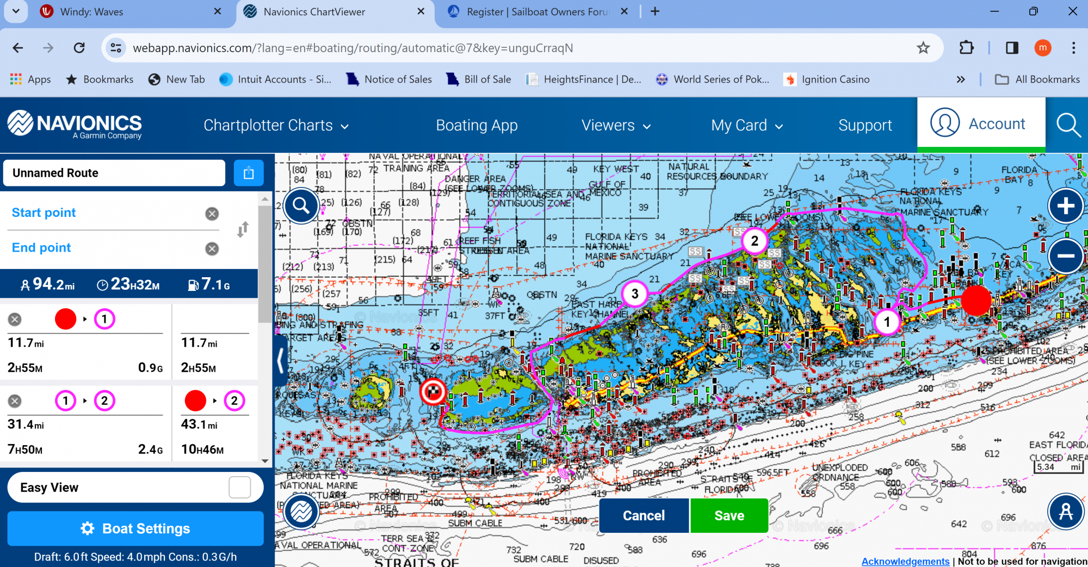Select waypoint 3 marker on map
This screenshot has height=567, width=1088.
point(635,294)
